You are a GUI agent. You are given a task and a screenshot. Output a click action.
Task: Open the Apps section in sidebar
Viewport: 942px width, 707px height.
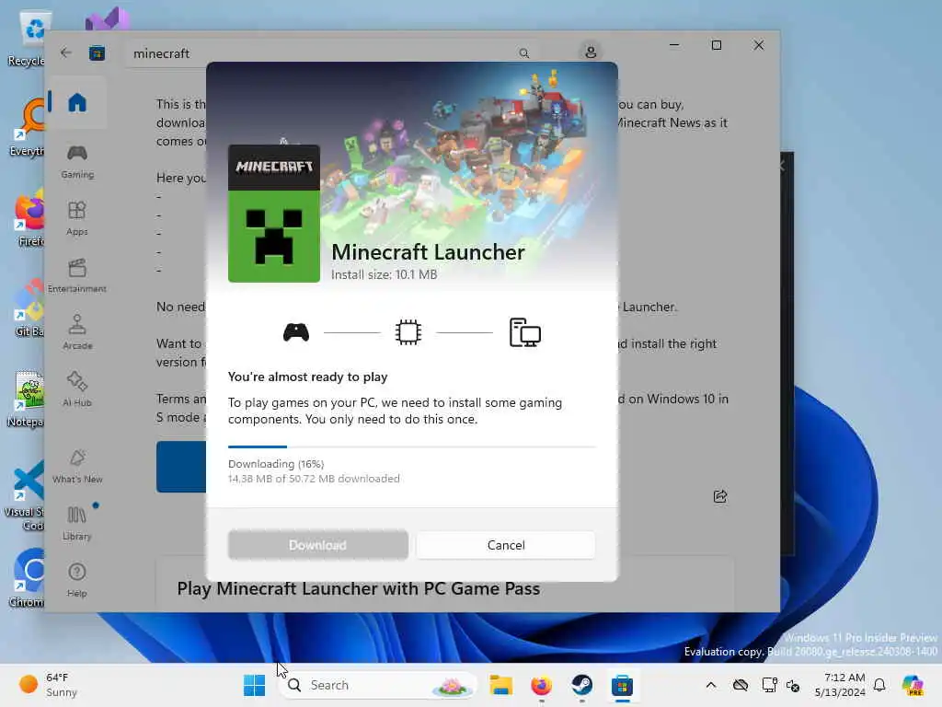tap(77, 218)
